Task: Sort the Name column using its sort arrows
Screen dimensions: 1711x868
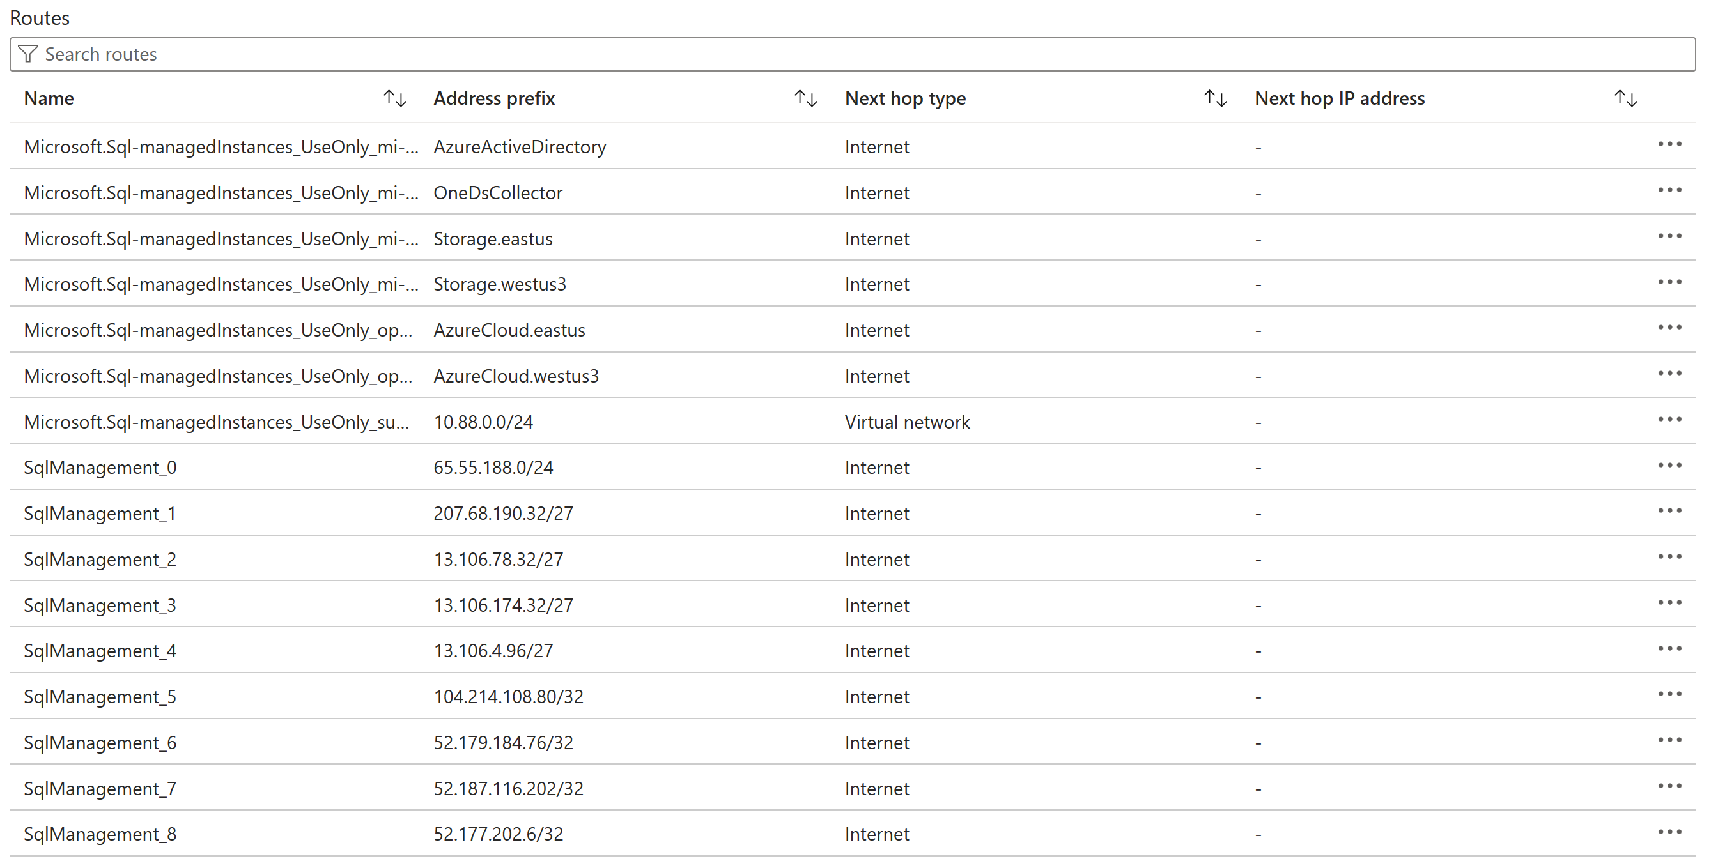Action: [393, 98]
